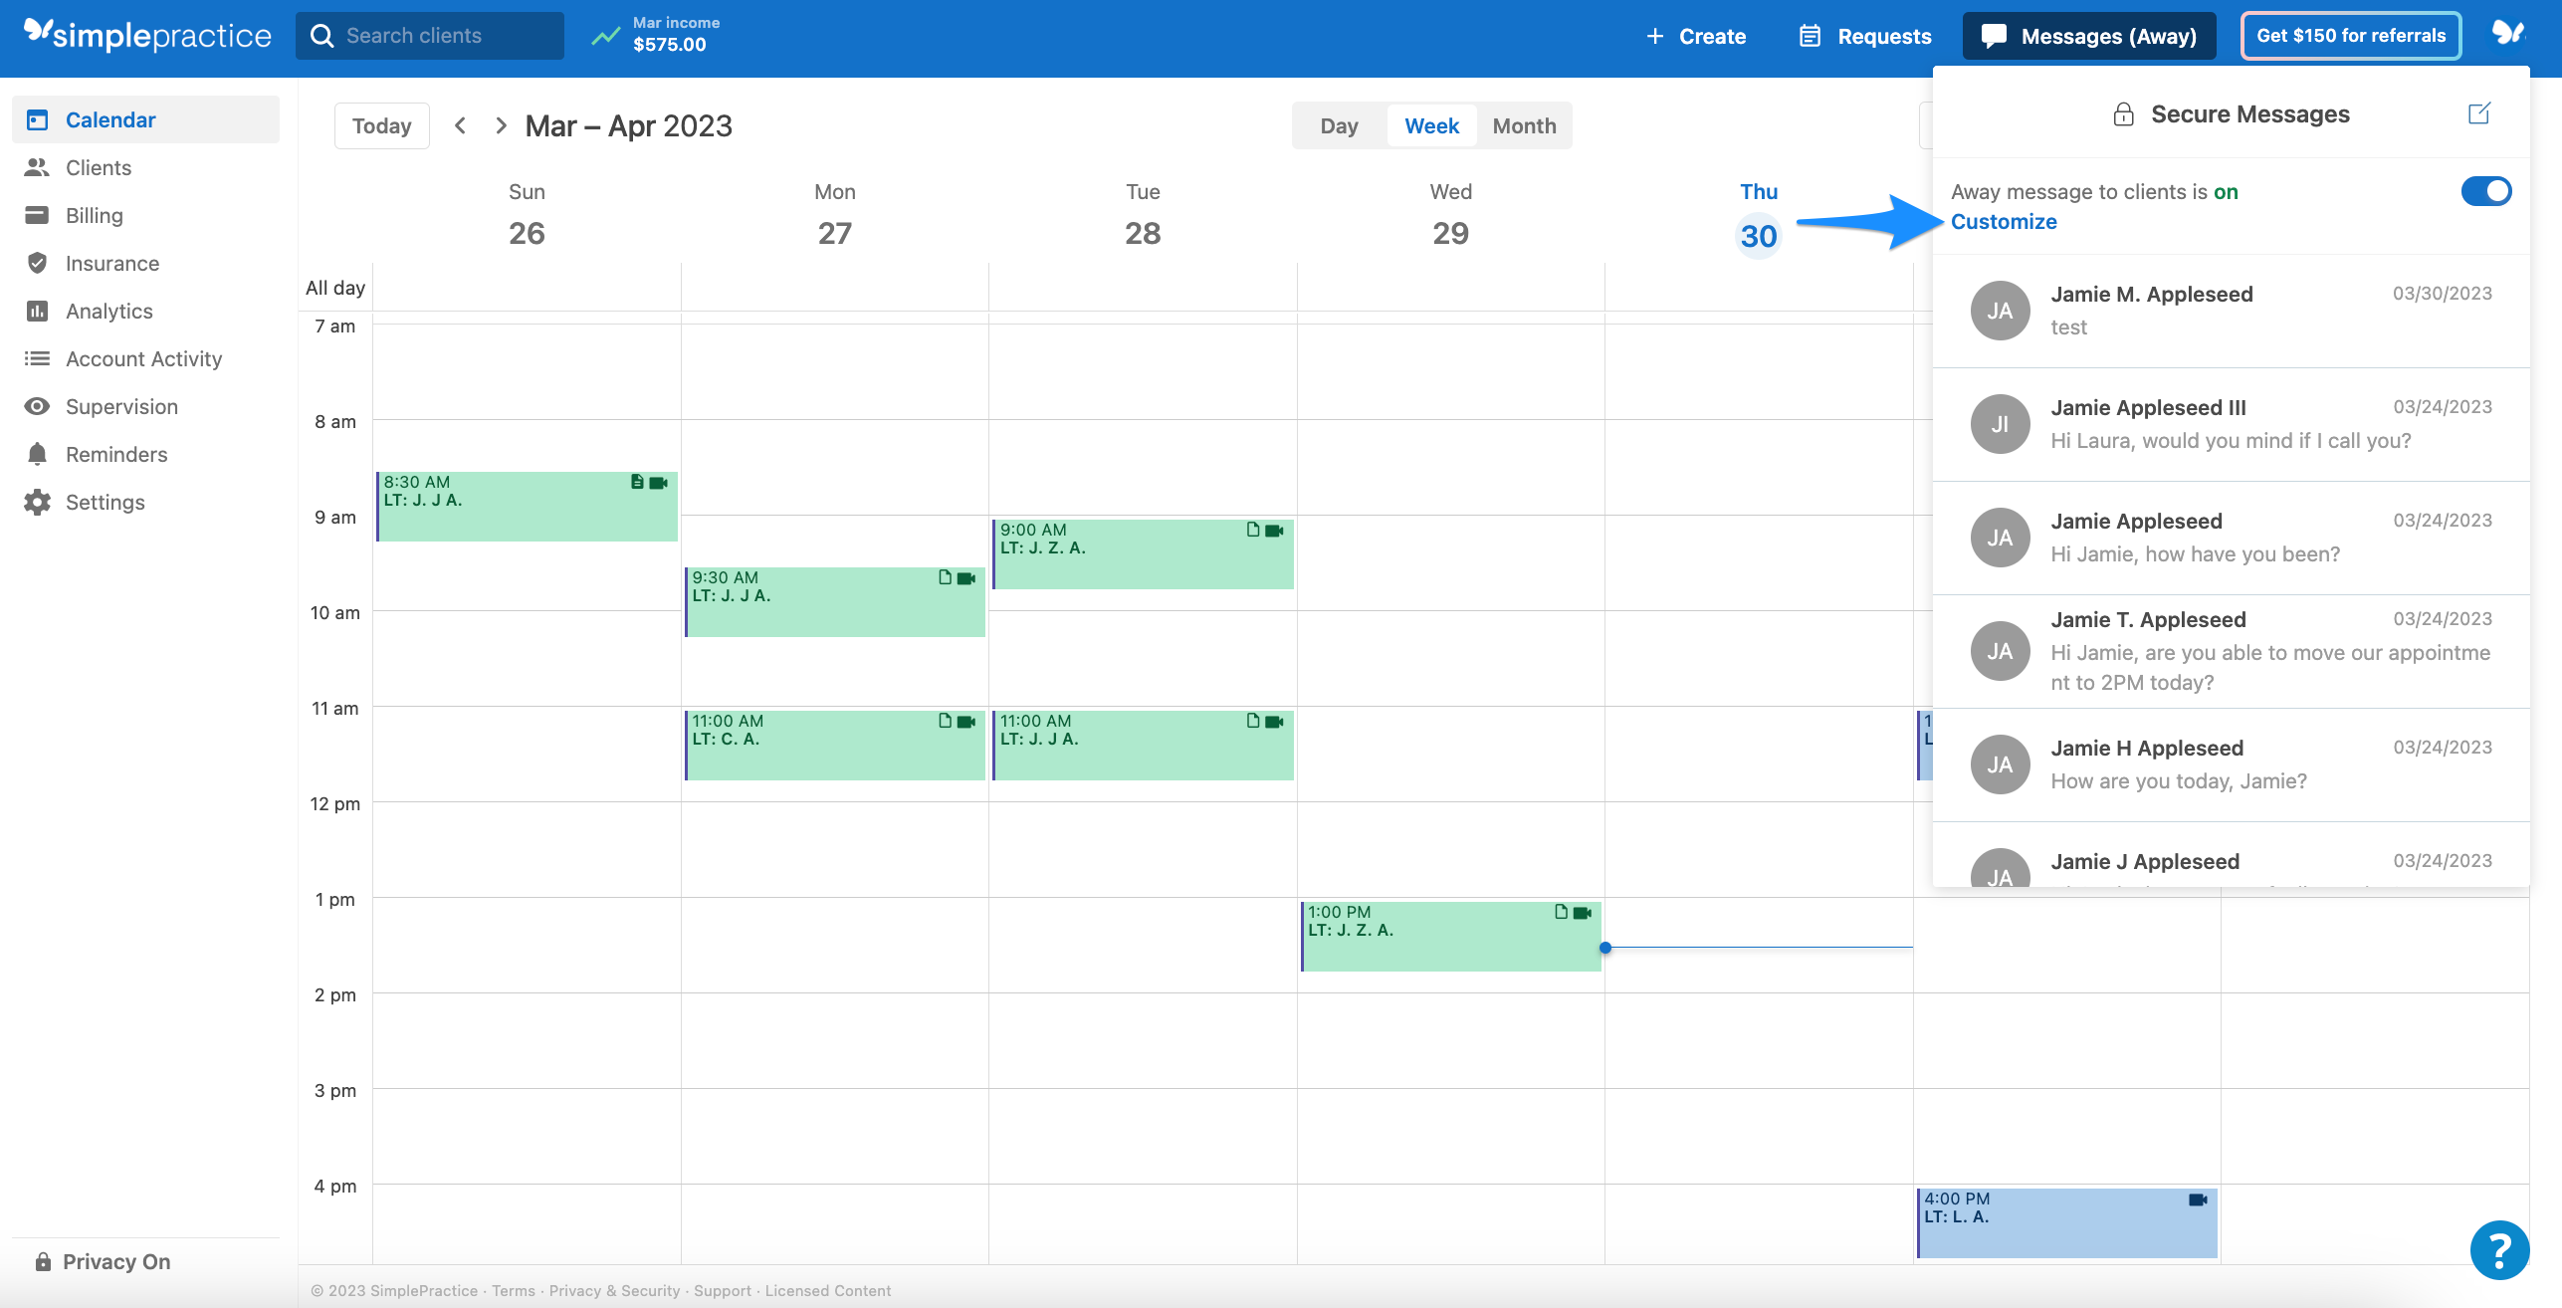Image resolution: width=2562 pixels, height=1308 pixels.
Task: Advance to next week using the right chevron
Action: 501,125
